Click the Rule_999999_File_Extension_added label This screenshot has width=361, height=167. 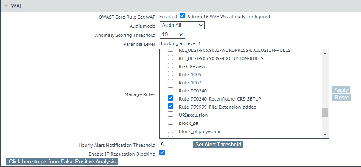(217, 107)
